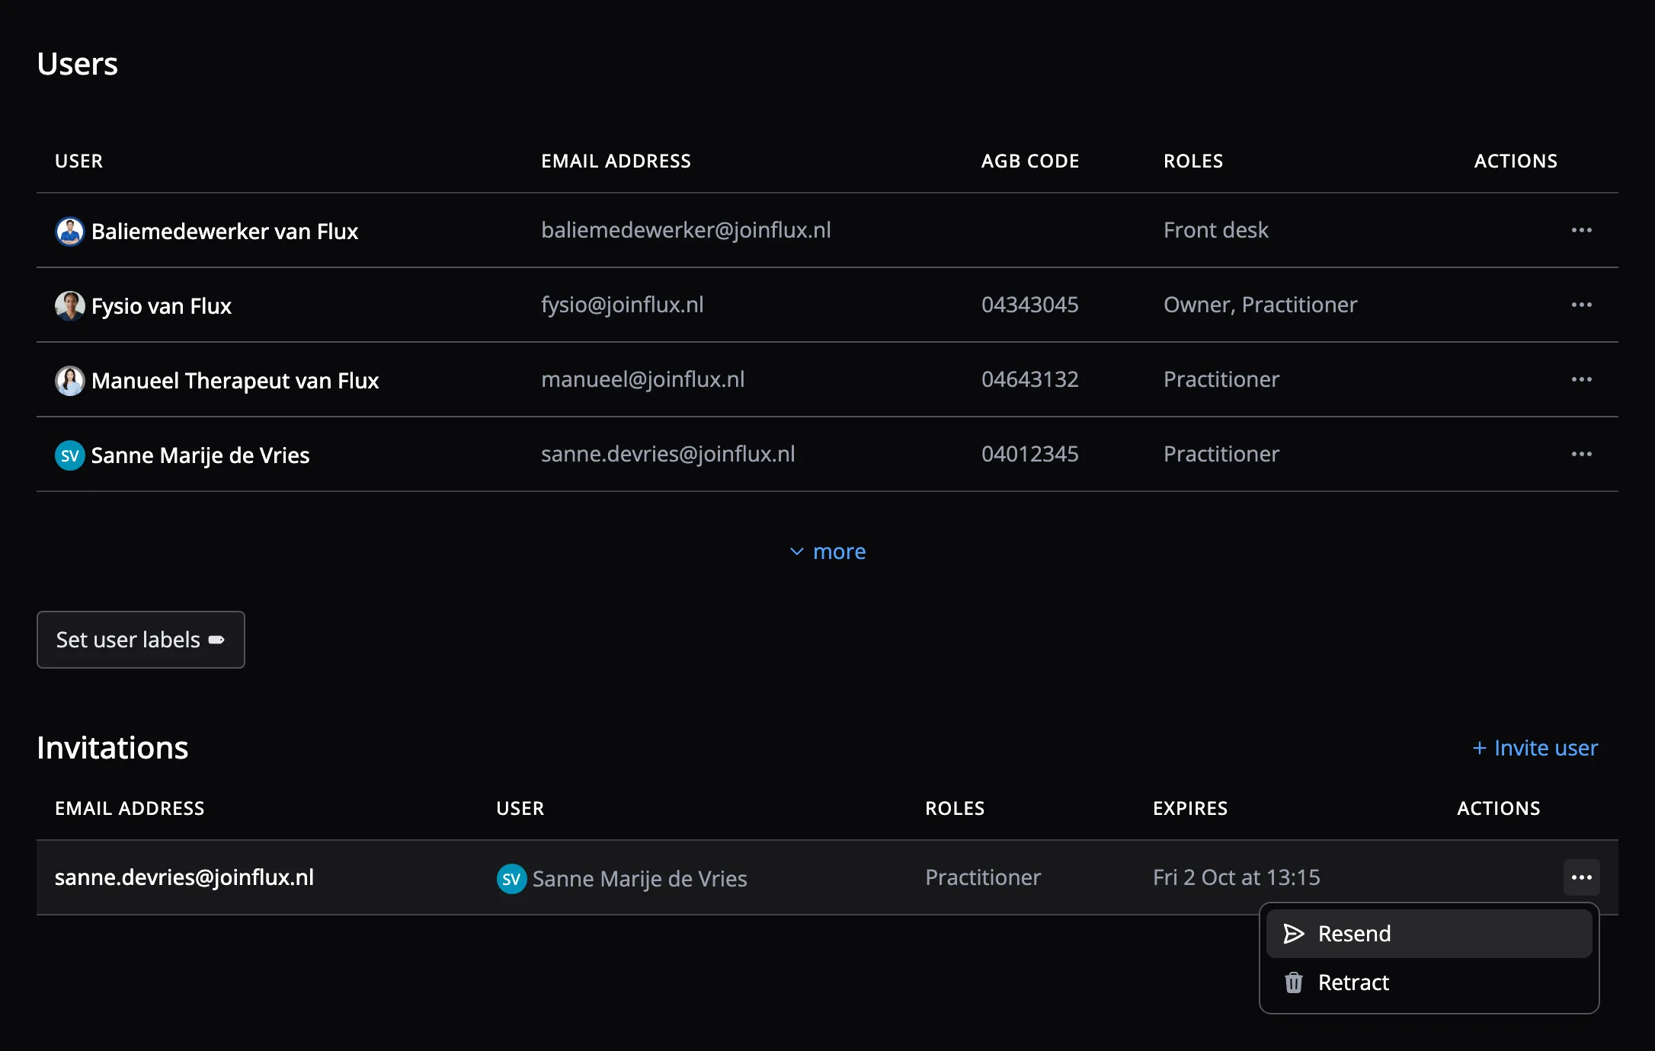Screen dimensions: 1655x1051
Task: Click Manueel Therapeut van Flux avatar
Action: pyautogui.click(x=69, y=380)
